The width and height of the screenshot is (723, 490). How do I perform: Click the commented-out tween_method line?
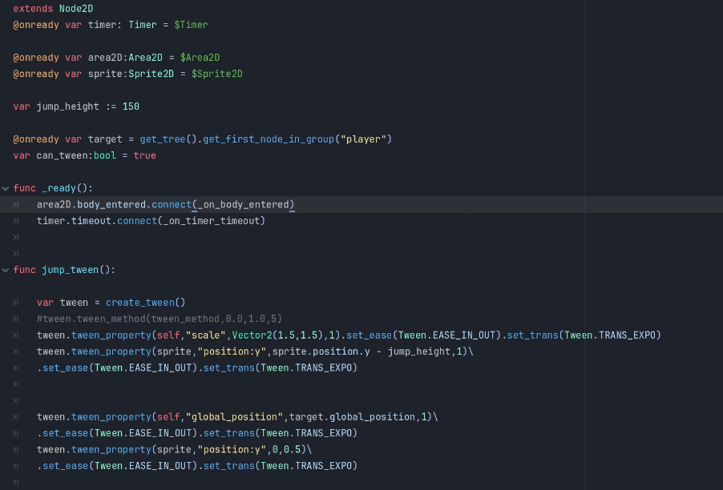tap(159, 319)
